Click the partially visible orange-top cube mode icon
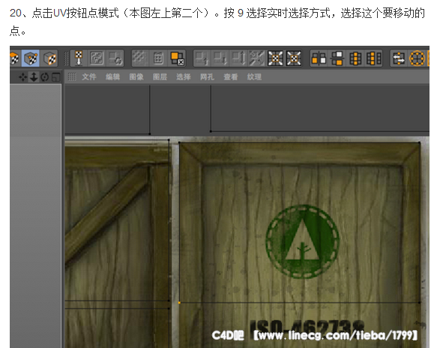Viewport: 437px width, 348px height. point(14,58)
